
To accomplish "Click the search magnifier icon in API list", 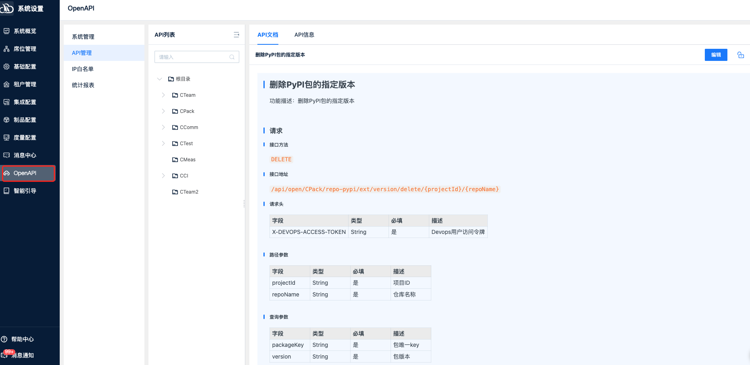I will point(232,57).
